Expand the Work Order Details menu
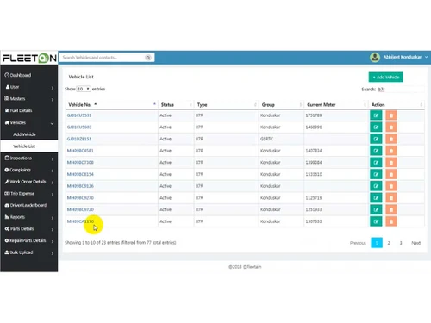431x323 pixels. point(29,182)
